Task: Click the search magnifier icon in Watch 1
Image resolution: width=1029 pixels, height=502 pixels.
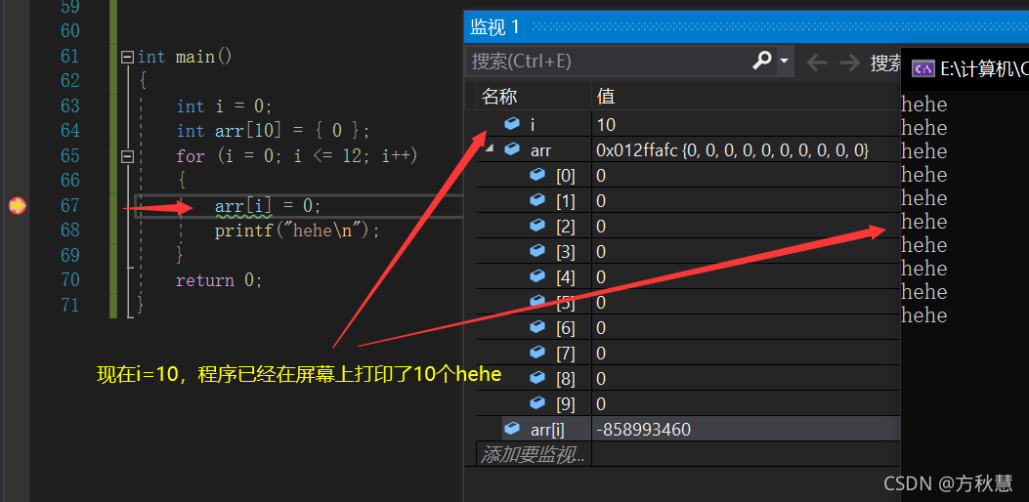Action: tap(761, 61)
